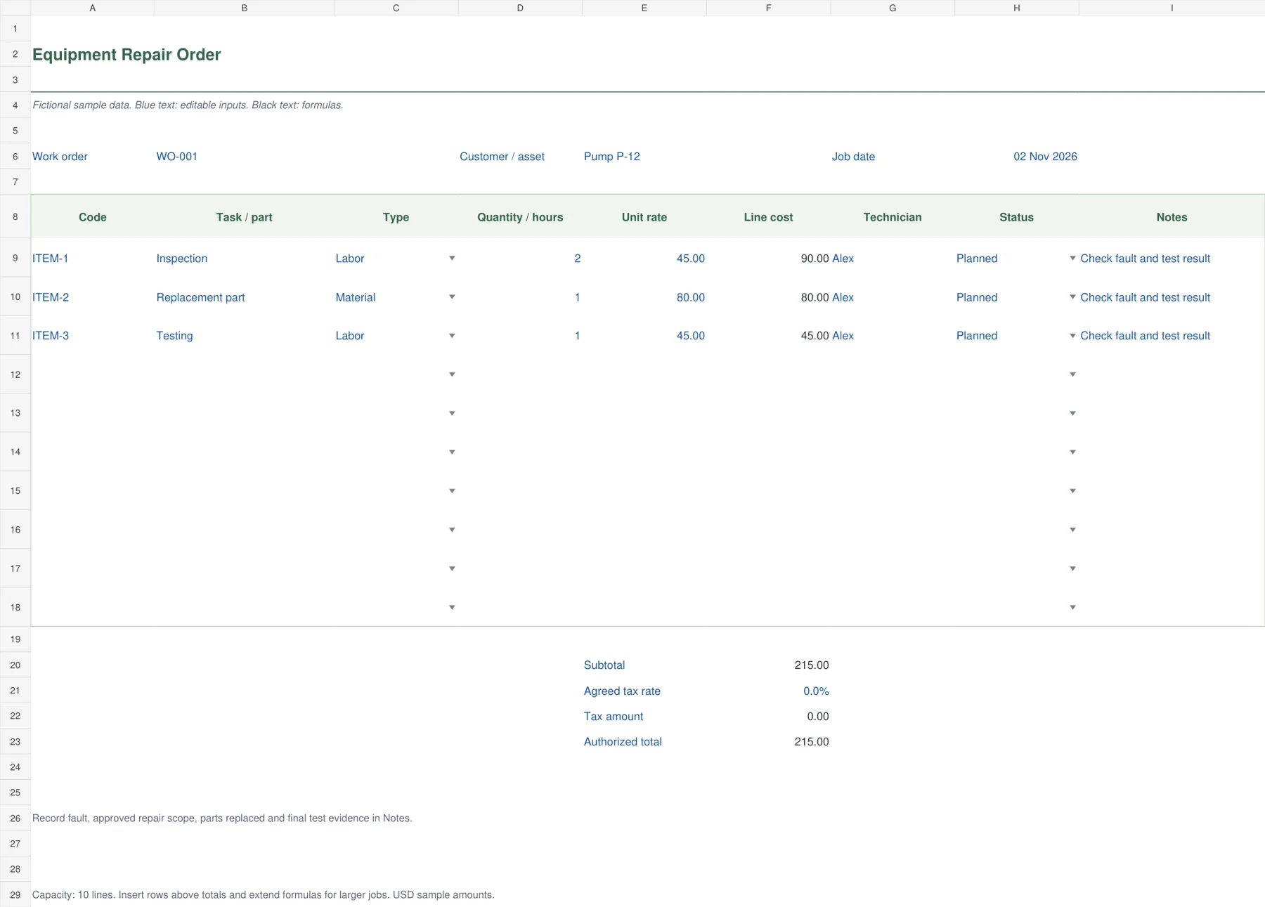
Task: Open Status dropdown for ITEM-2 row
Action: coord(1072,297)
